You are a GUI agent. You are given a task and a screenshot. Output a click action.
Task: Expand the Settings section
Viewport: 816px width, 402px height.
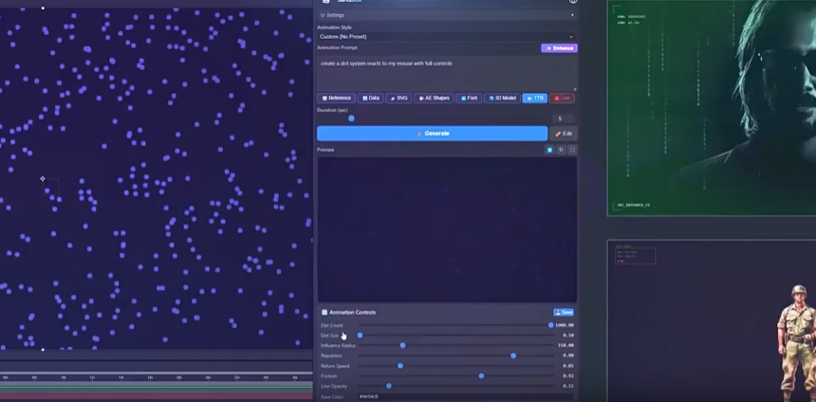coord(446,15)
